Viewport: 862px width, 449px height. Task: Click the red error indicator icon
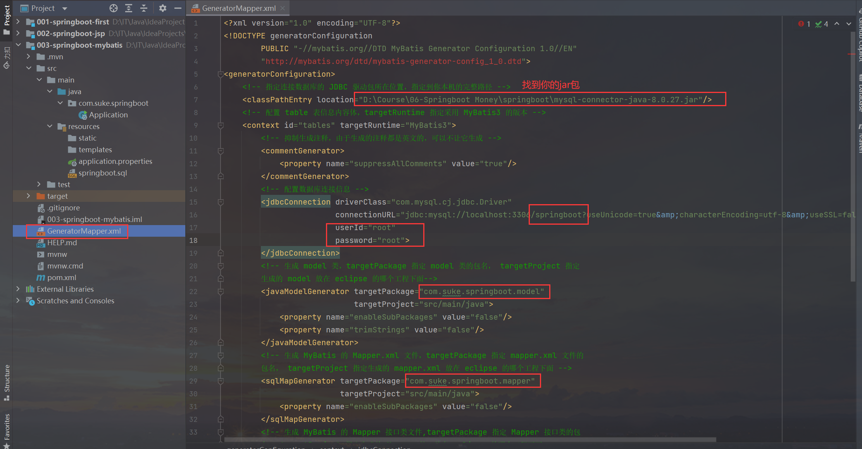pyautogui.click(x=801, y=24)
